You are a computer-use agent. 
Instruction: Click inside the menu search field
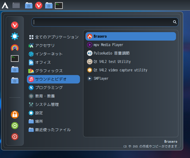105,22
